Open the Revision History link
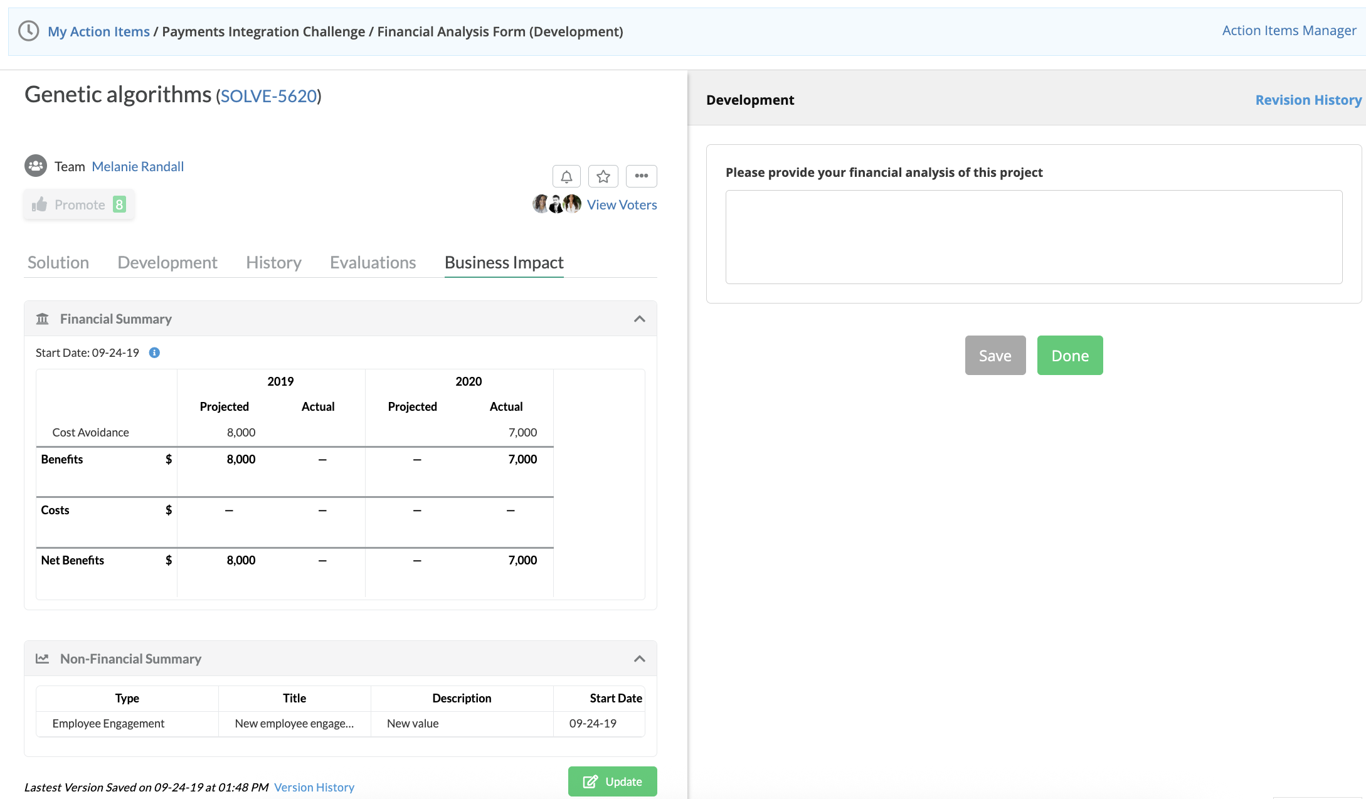1366x799 pixels. click(1308, 100)
